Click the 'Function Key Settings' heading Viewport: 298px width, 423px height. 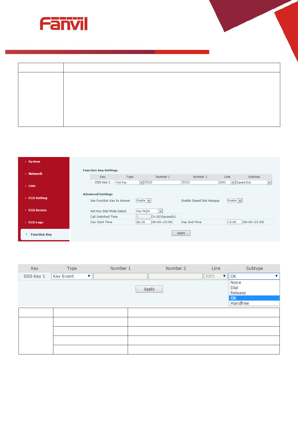point(100,170)
